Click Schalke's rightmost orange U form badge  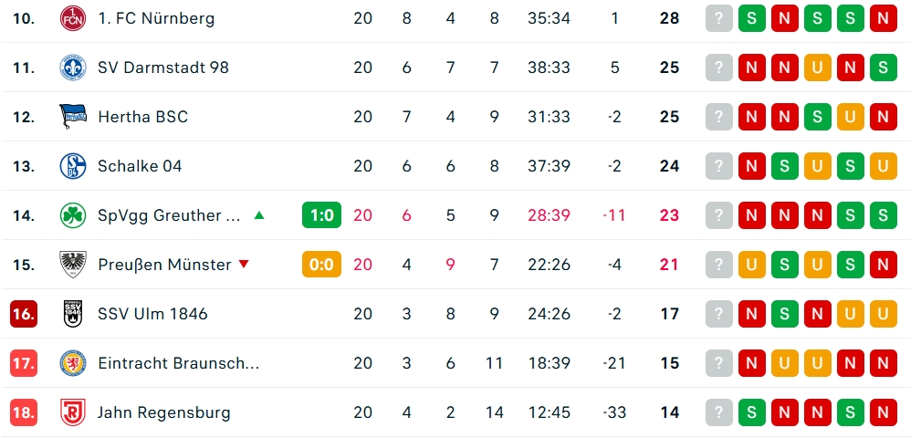coord(884,166)
